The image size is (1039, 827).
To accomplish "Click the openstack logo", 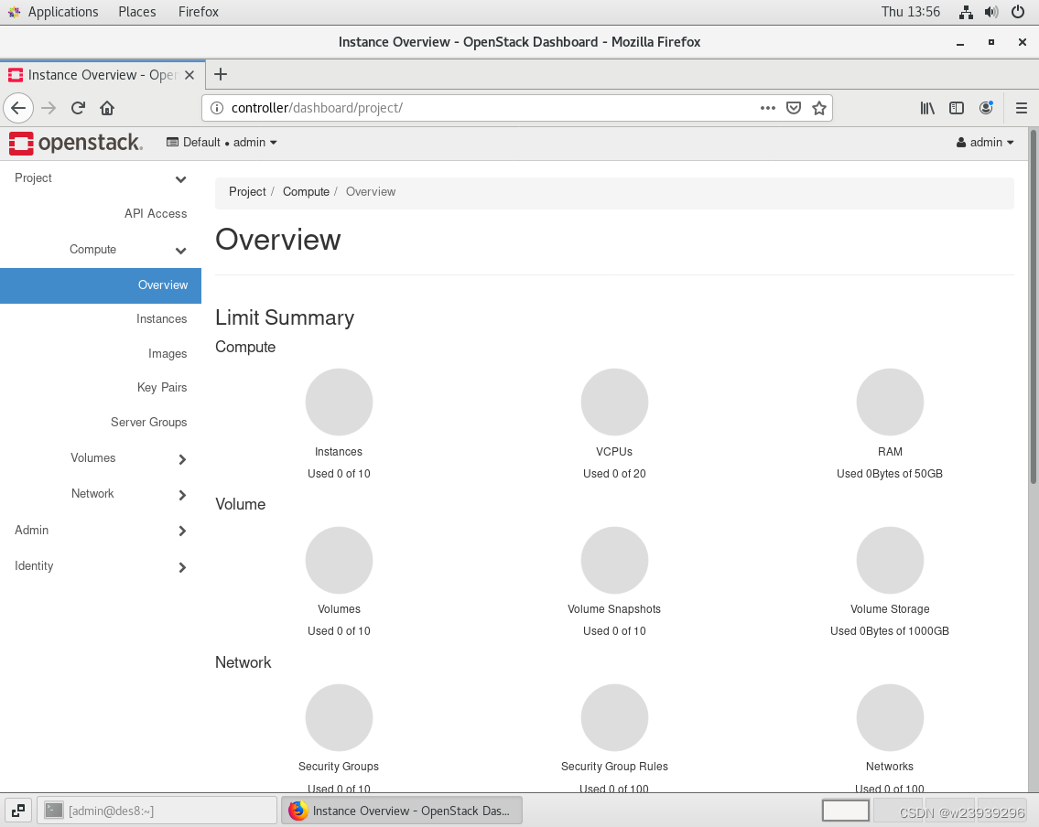I will tap(75, 143).
